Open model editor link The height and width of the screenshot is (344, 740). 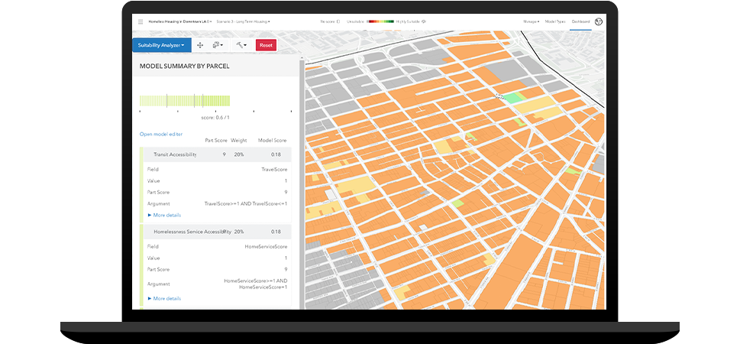coord(161,135)
